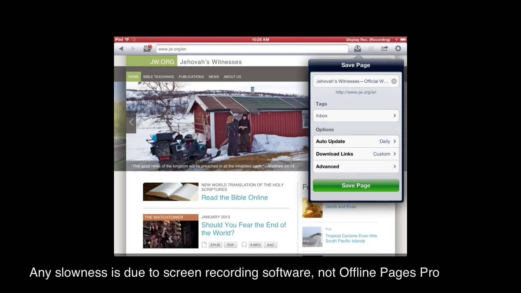
Task: Open the ABOUT US menu item
Action: click(232, 77)
